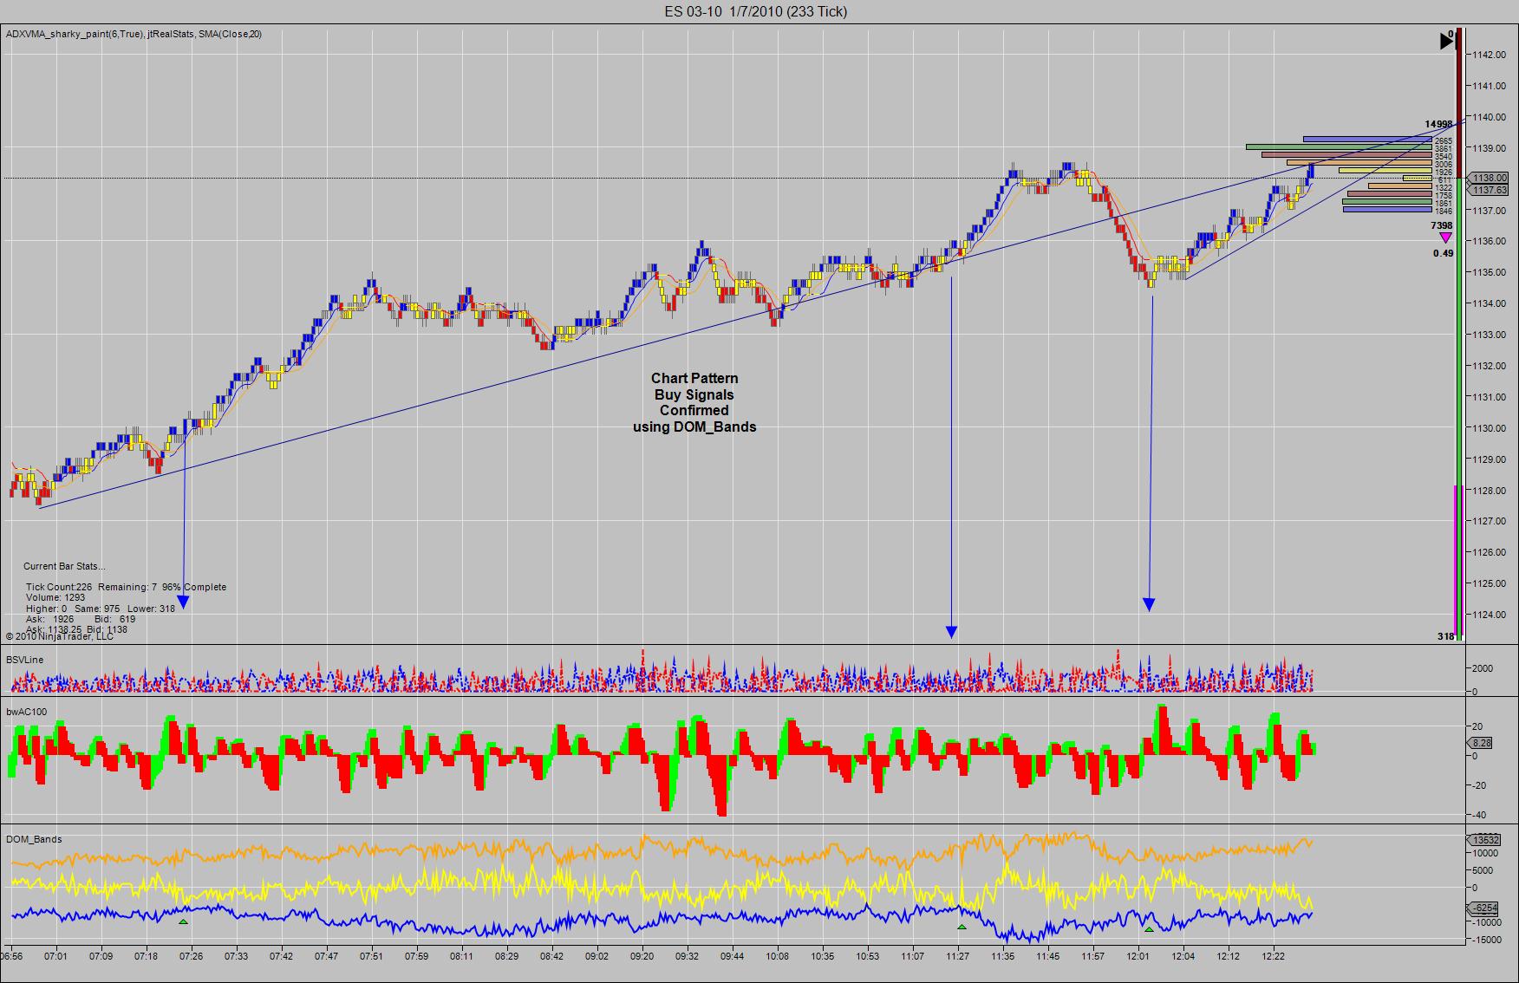
Task: Click the 1846 depth volume label
Action: (1444, 212)
